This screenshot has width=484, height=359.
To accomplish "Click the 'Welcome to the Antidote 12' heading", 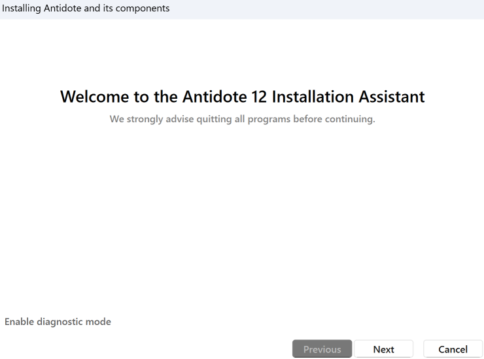I will 242,97.
